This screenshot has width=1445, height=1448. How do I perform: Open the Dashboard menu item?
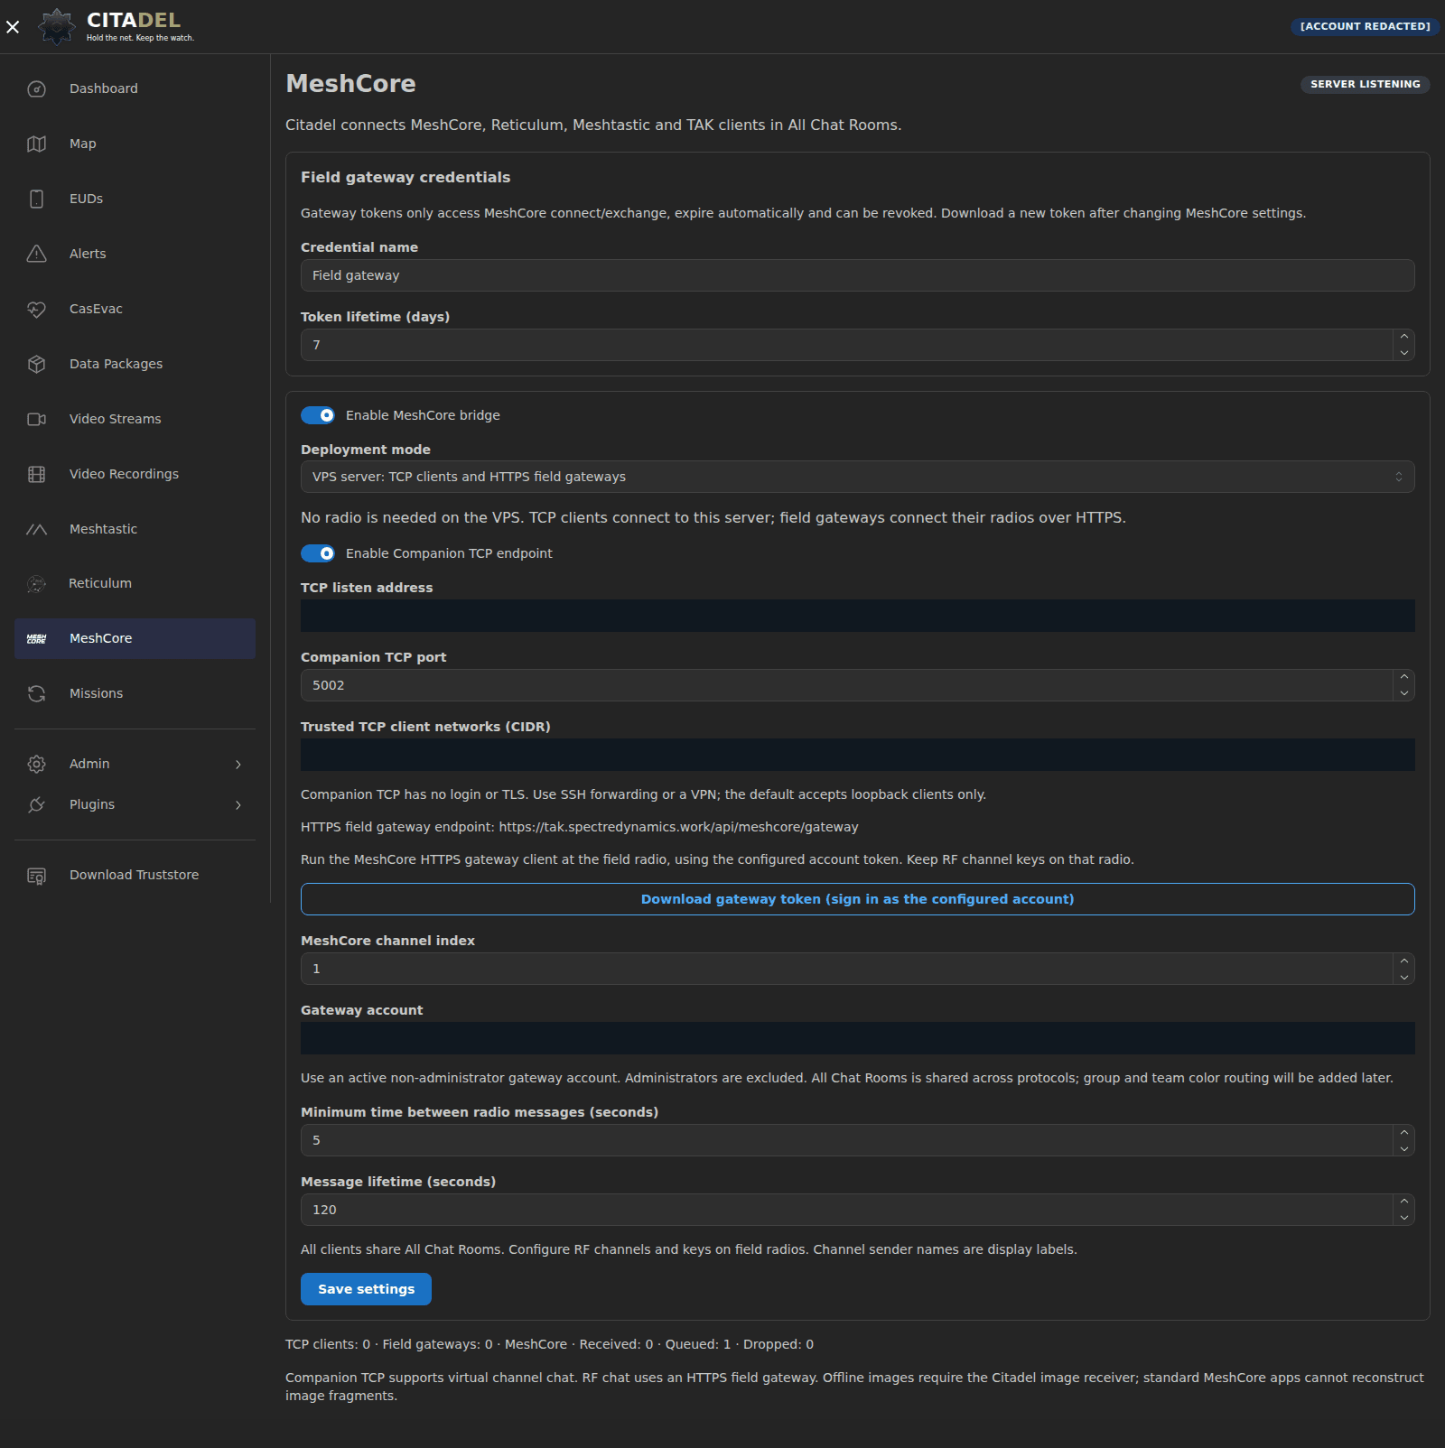point(135,88)
